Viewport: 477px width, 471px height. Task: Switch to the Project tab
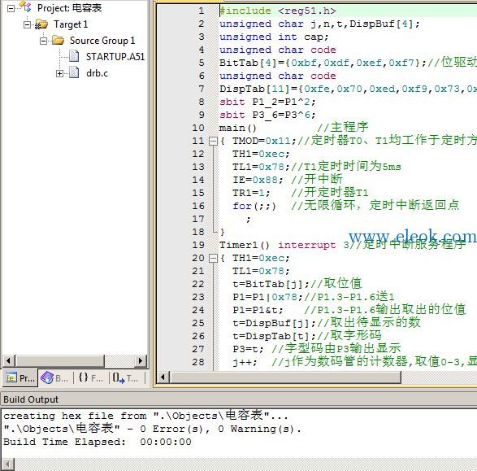tap(20, 377)
